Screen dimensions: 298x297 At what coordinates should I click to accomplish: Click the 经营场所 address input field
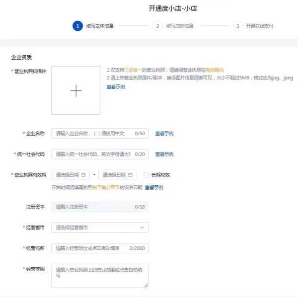coord(91,248)
